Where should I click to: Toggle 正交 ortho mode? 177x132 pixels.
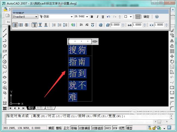(x=66, y=128)
